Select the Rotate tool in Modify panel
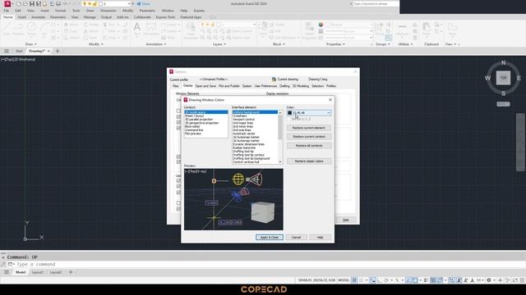 tap(91, 25)
